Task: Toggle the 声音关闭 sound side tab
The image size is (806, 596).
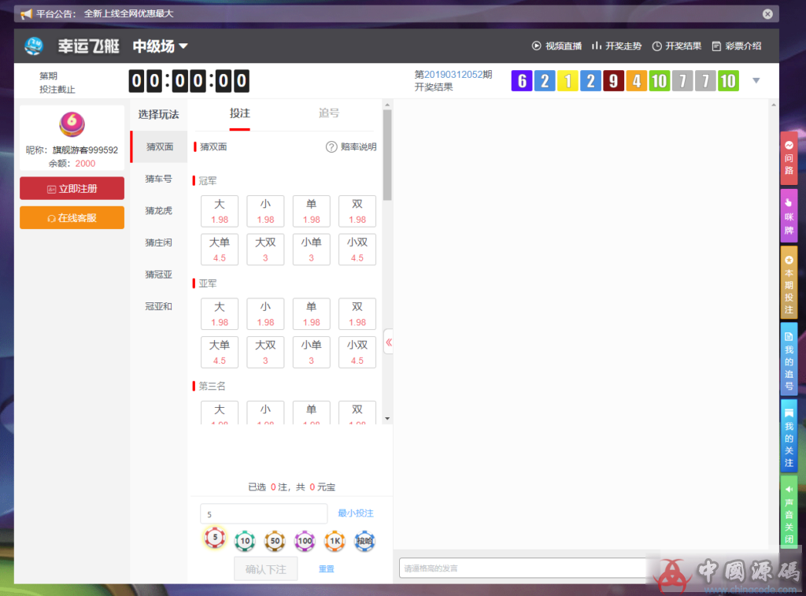Action: 789,512
